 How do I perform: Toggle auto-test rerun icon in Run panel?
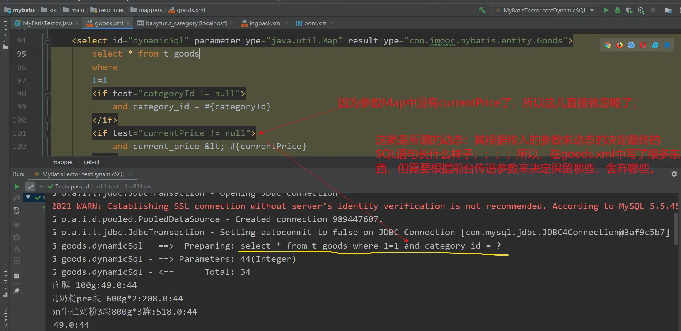tap(16, 210)
